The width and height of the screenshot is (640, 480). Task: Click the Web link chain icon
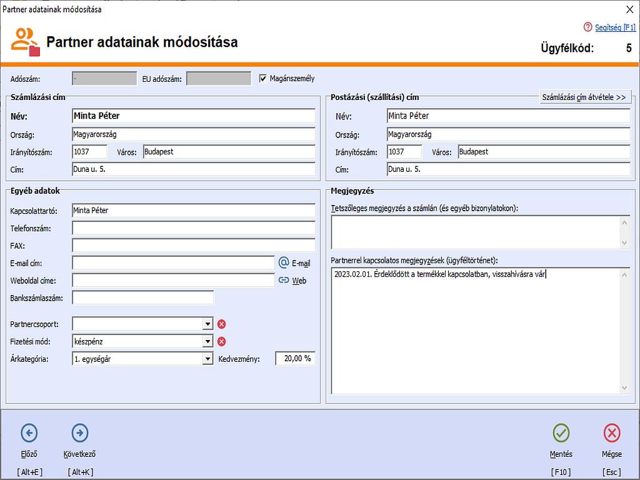[x=284, y=281]
